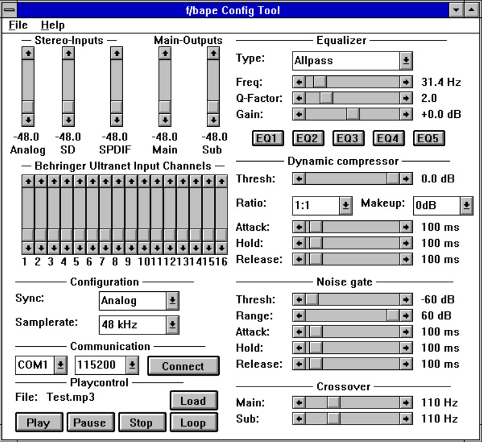Click down arrow on Sub output fader
Viewport: 482px width, 442px height.
212,120
